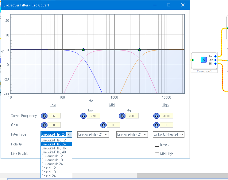The width and height of the screenshot is (228, 180).
Task: Select highlighted Linkwitz-Riley 24 list option
Action: click(56, 144)
